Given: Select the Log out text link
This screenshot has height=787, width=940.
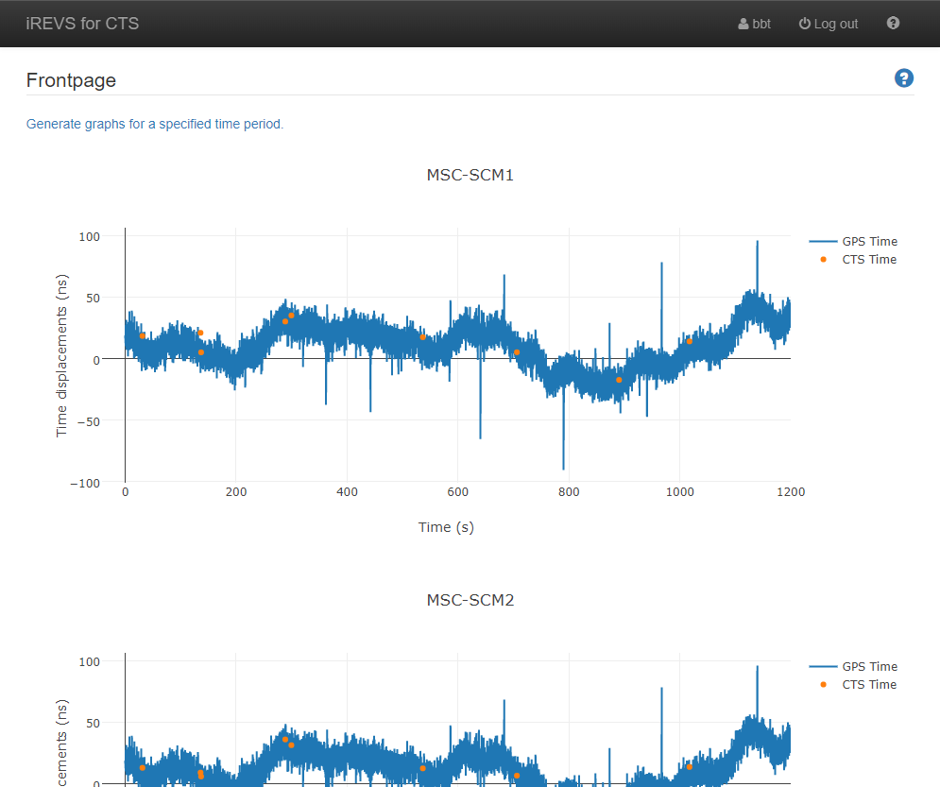Looking at the screenshot, I should pos(836,25).
